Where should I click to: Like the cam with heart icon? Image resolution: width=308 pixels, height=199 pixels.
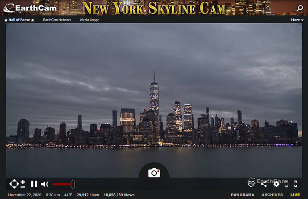coord(251,184)
